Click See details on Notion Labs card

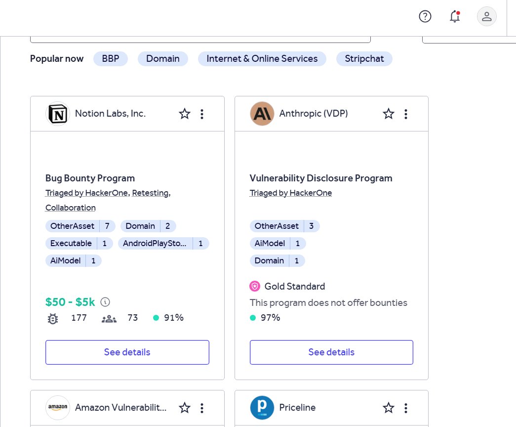[x=127, y=352]
